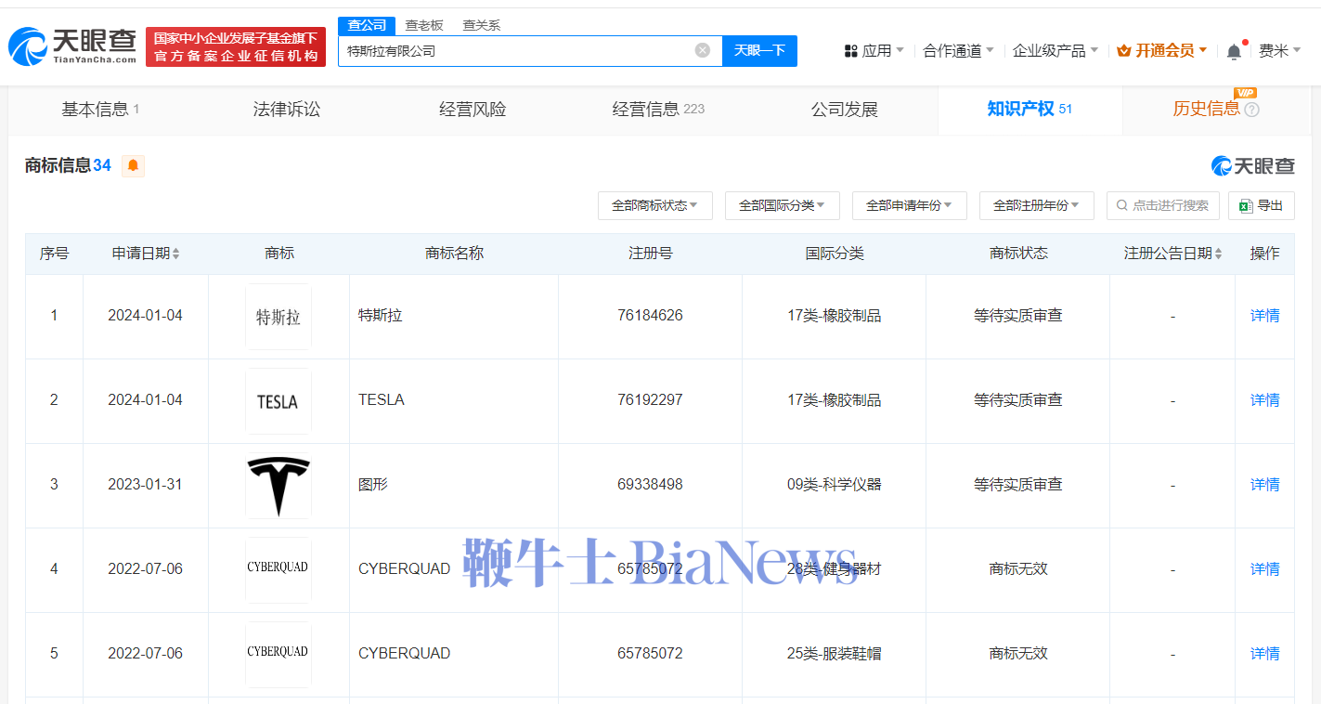Click the 应用 grid icon in top navigation
The width and height of the screenshot is (1321, 704).
pos(852,50)
